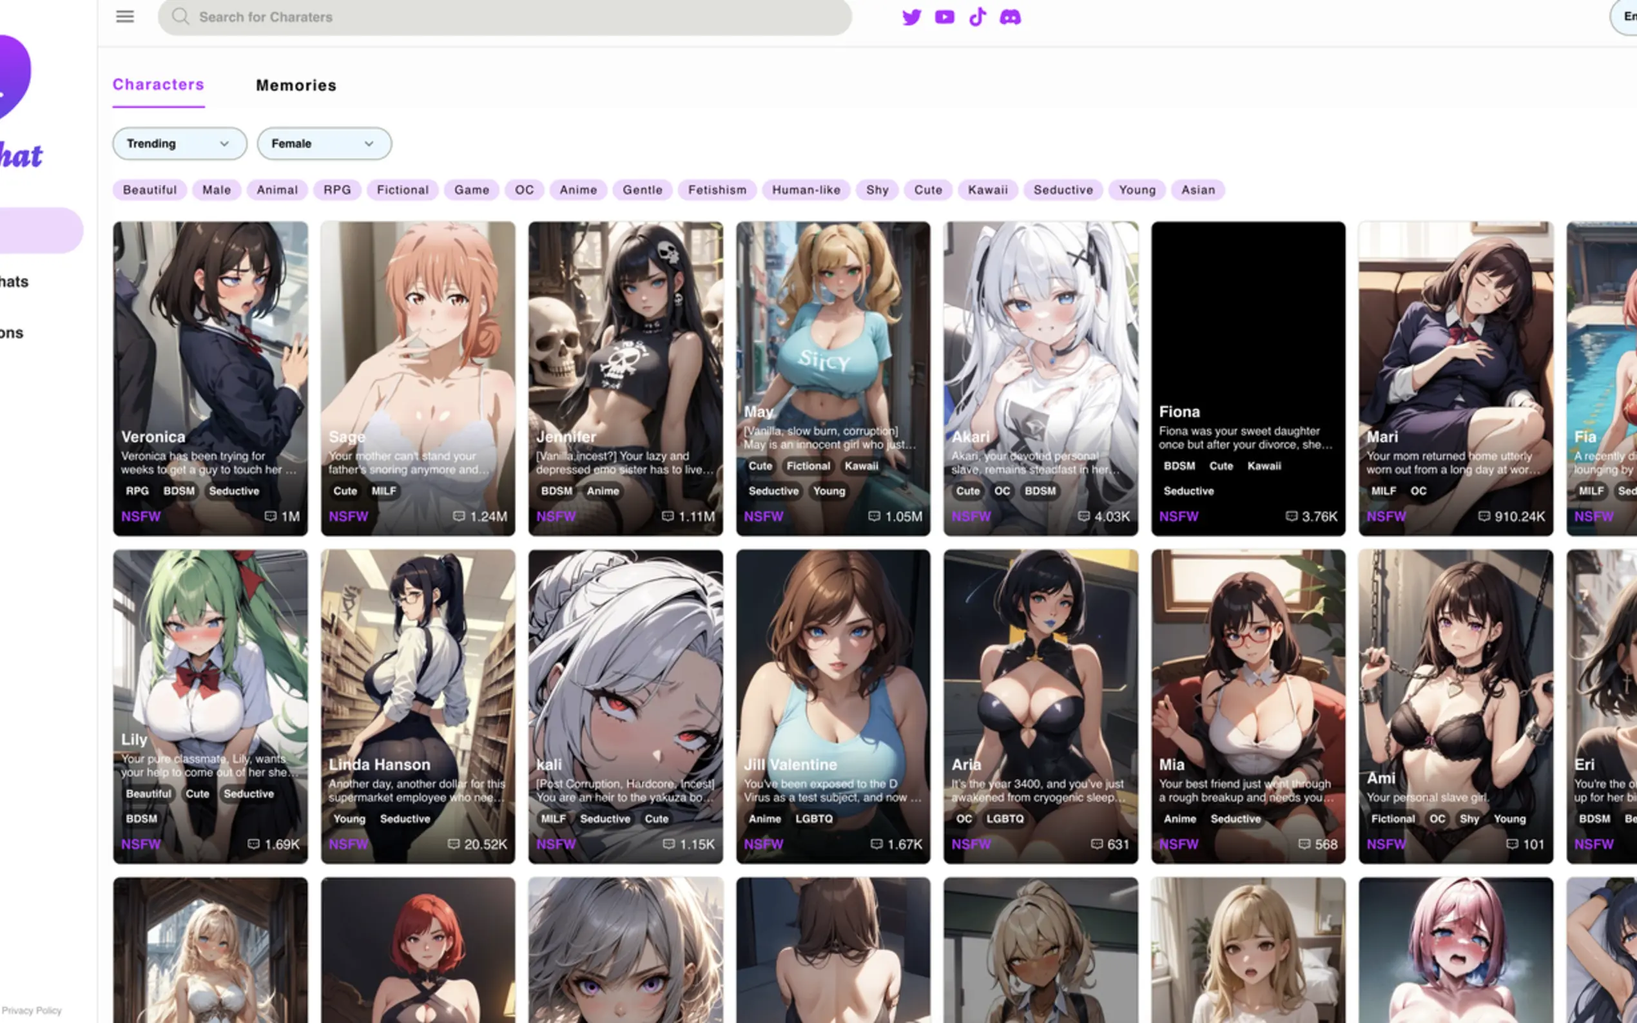Open the Twitter social link icon
Viewport: 1637px width, 1023px height.
911,17
